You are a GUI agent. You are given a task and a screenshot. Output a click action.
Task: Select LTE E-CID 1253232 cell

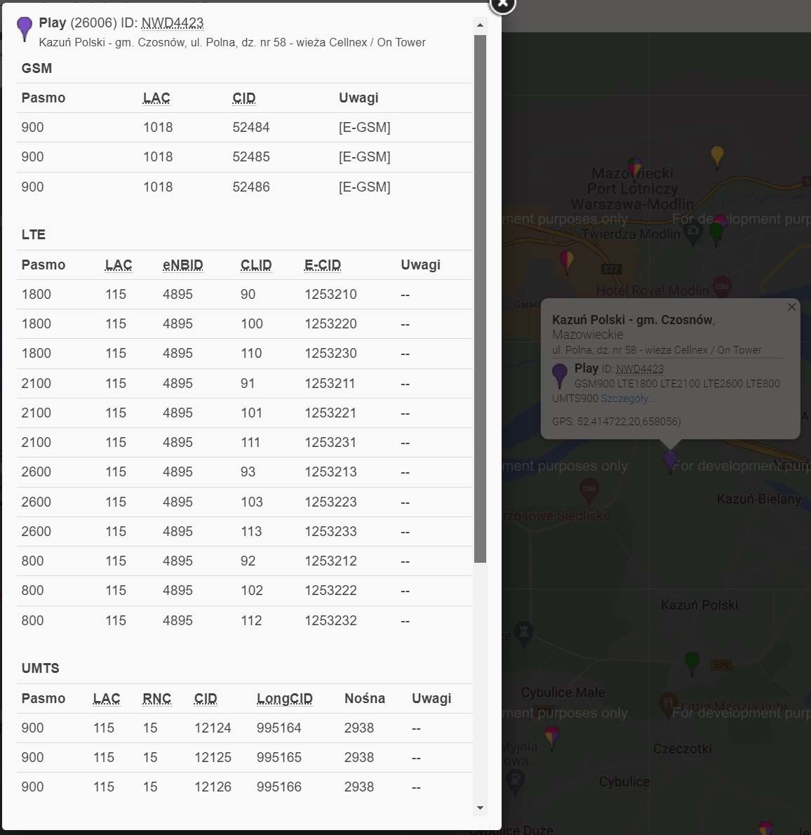click(330, 620)
